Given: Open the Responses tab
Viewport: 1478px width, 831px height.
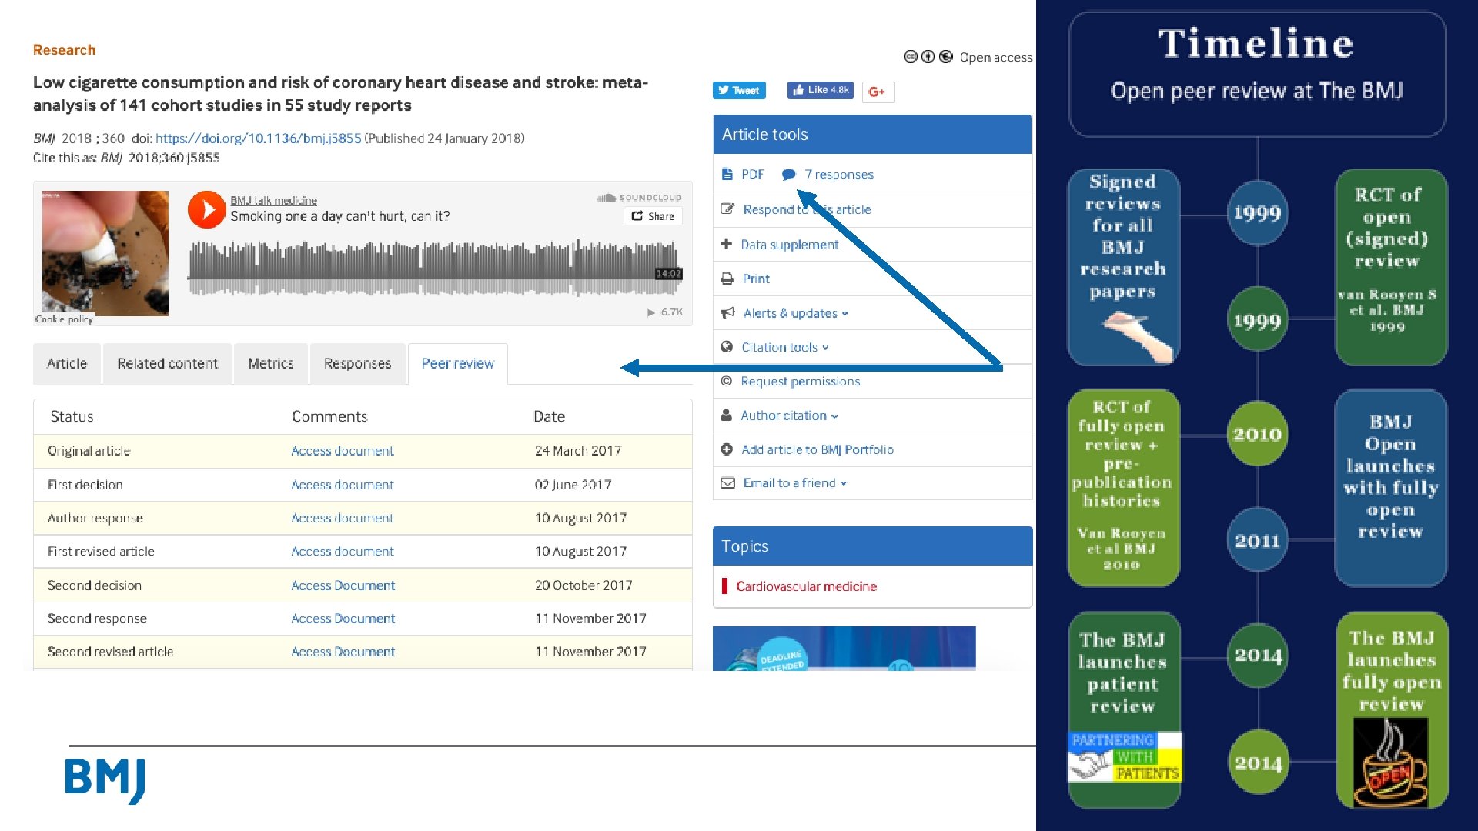Looking at the screenshot, I should point(357,363).
